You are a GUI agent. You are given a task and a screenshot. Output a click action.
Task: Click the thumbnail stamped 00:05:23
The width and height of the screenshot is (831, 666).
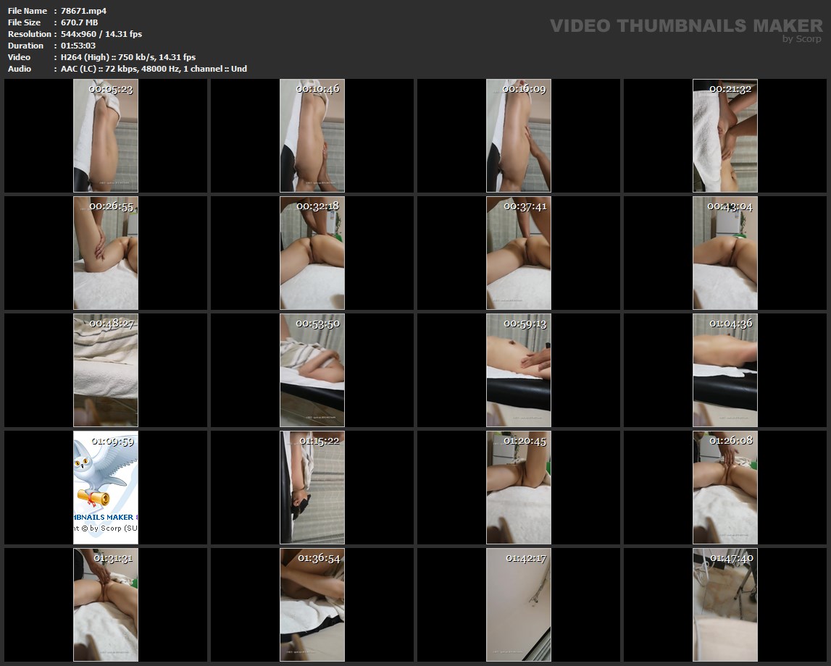tap(106, 136)
